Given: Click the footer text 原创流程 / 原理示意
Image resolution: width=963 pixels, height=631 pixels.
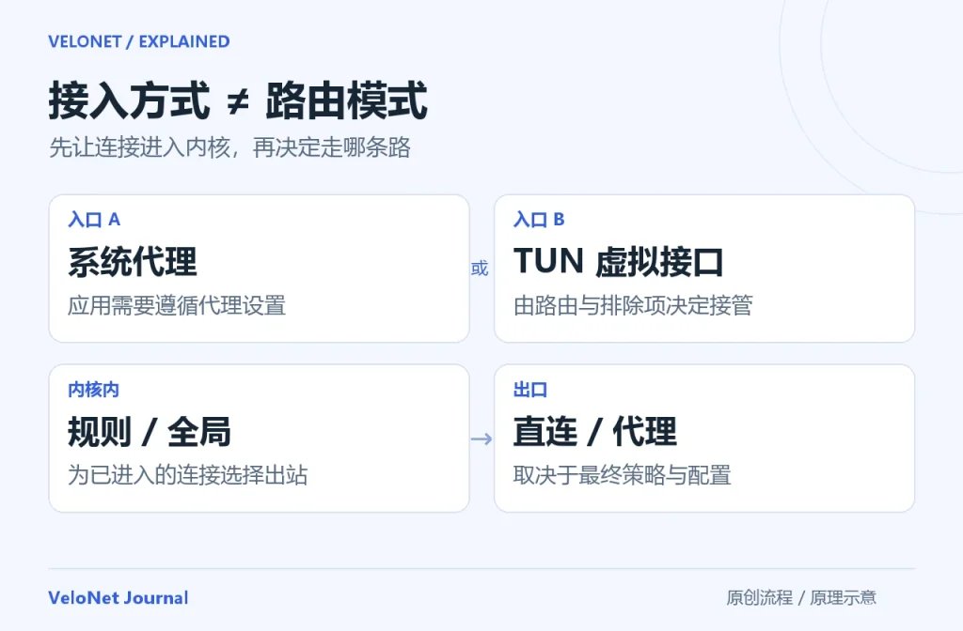Looking at the screenshot, I should pyautogui.click(x=801, y=598).
